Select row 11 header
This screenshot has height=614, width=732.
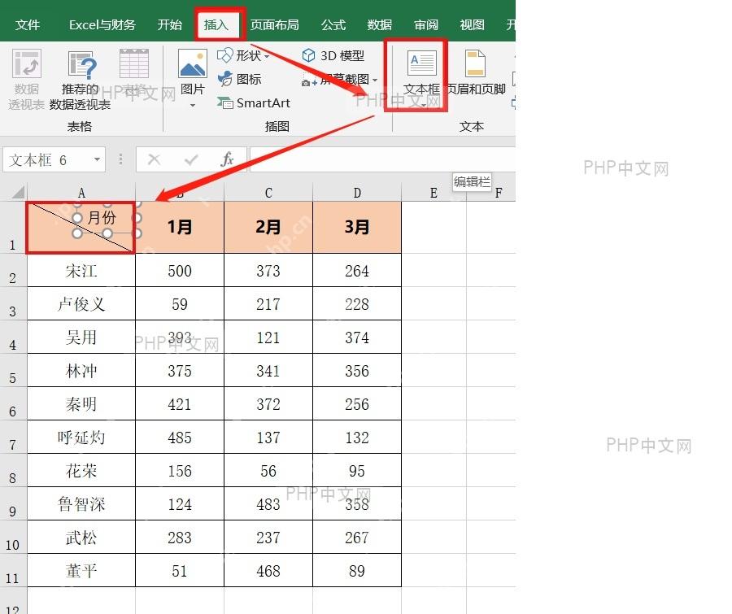13,571
